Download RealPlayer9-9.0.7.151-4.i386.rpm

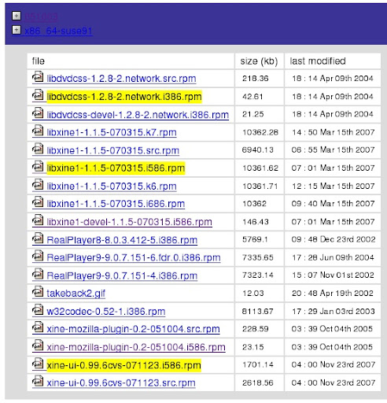[x=122, y=275]
